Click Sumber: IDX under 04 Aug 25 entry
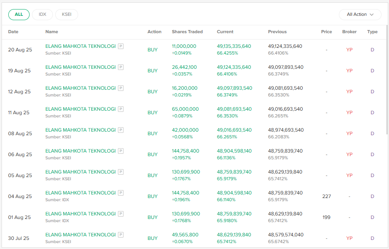This screenshot has height=249, width=389. tap(57, 200)
